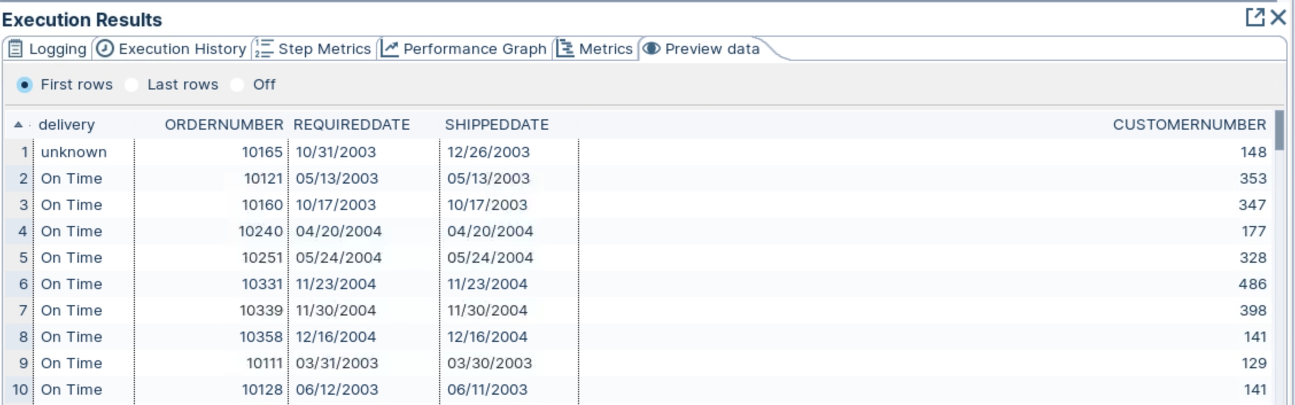The height and width of the screenshot is (405, 1295).
Task: Select the First rows radio button
Action: [25, 85]
